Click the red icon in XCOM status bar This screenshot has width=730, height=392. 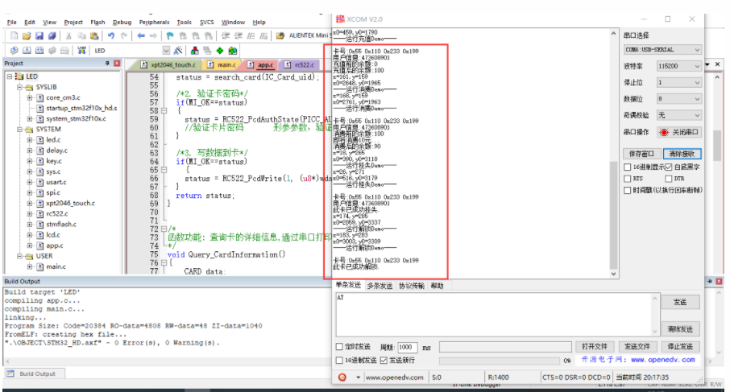click(342, 378)
